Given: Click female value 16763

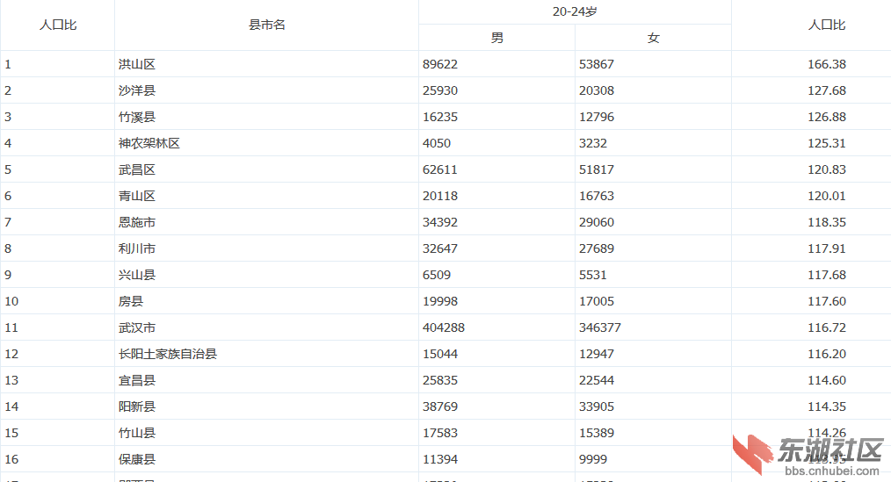Looking at the screenshot, I should 596,196.
